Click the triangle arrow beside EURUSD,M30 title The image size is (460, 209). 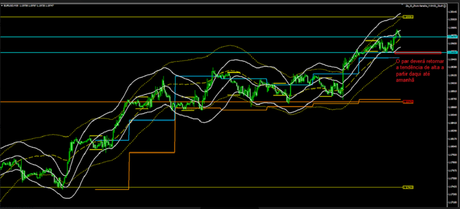pyautogui.click(x=2, y=7)
